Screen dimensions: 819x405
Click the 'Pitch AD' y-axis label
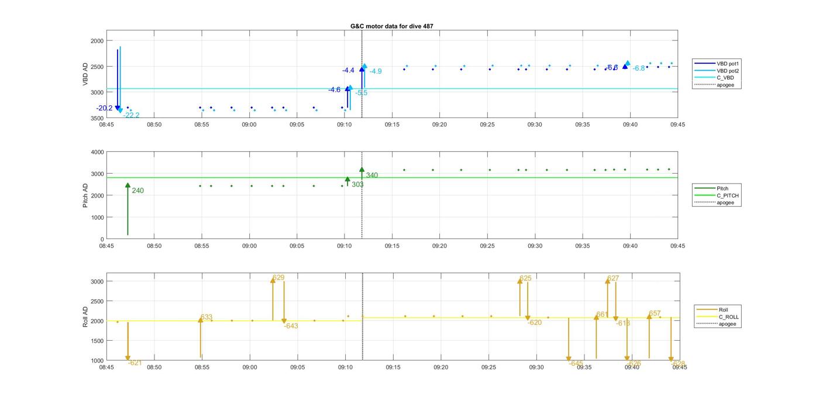pos(85,196)
